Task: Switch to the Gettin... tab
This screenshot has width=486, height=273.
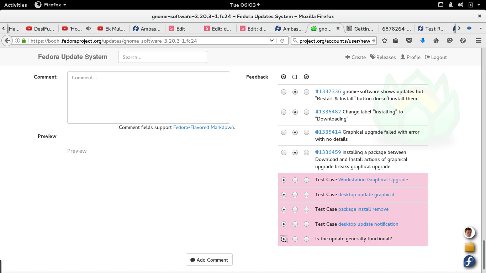Action: [360, 28]
